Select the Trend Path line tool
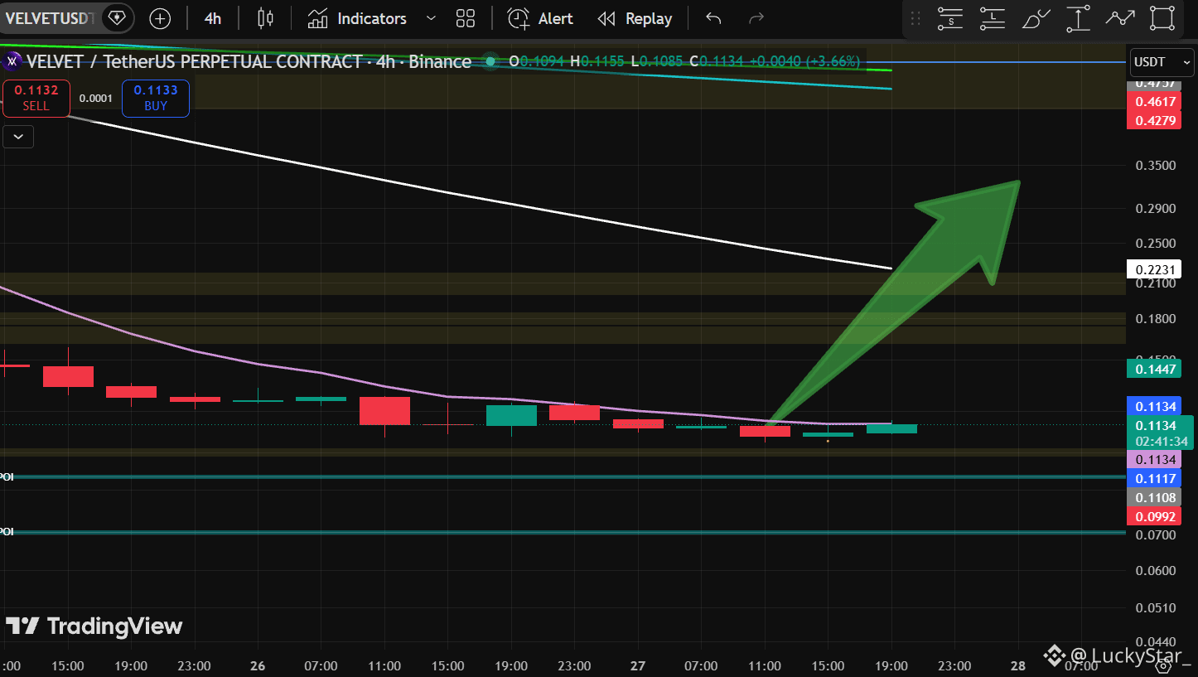 pyautogui.click(x=1120, y=18)
